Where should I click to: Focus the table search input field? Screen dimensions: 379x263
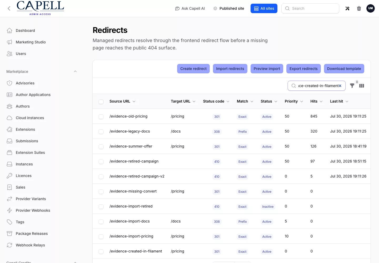pos(317,86)
